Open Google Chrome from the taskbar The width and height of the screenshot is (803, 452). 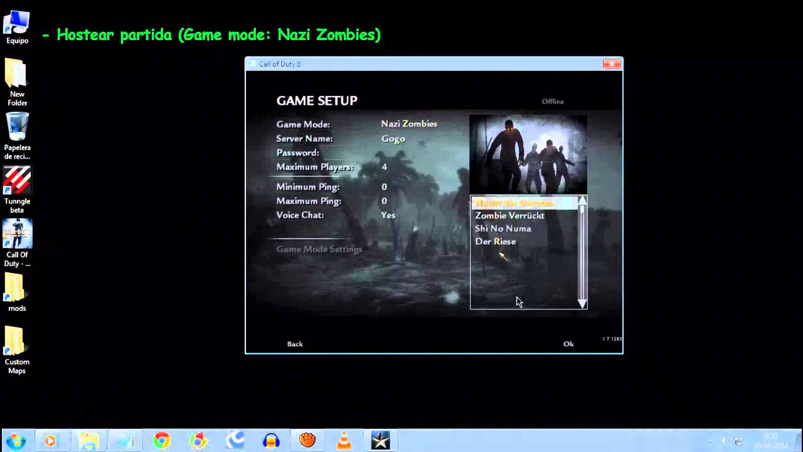coord(162,441)
